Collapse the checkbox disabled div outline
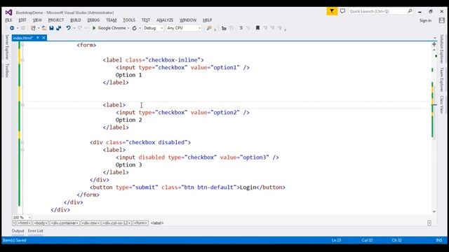Image resolution: width=449 pixels, height=252 pixels. pos(22,142)
